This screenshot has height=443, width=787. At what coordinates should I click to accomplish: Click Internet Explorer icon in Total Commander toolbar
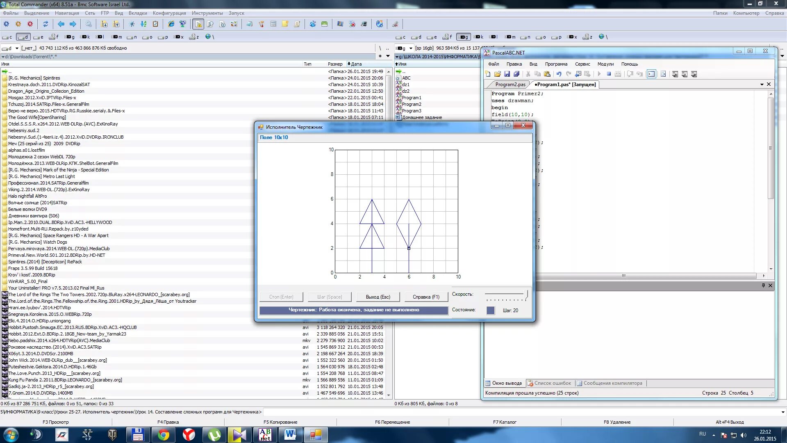pyautogui.click(x=171, y=24)
